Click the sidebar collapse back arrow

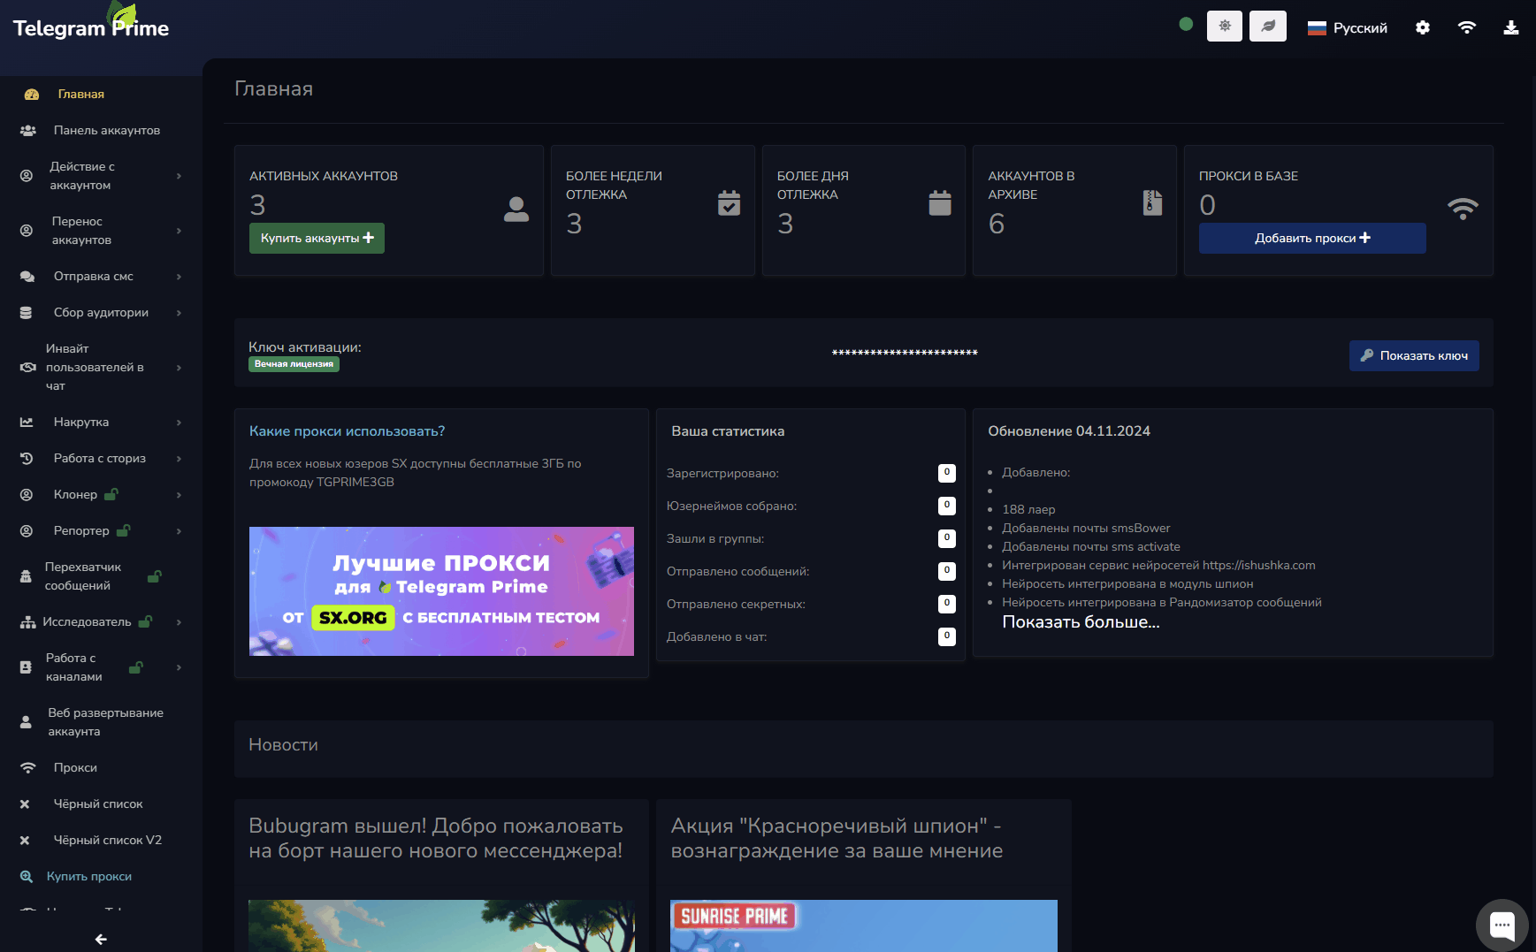click(x=101, y=939)
